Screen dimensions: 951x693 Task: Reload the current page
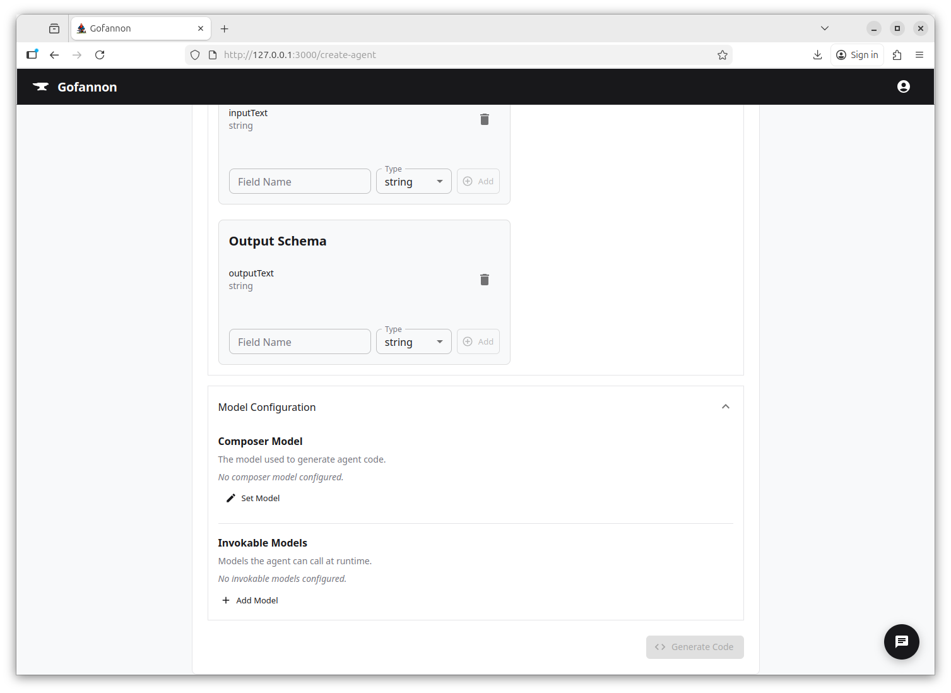(100, 55)
